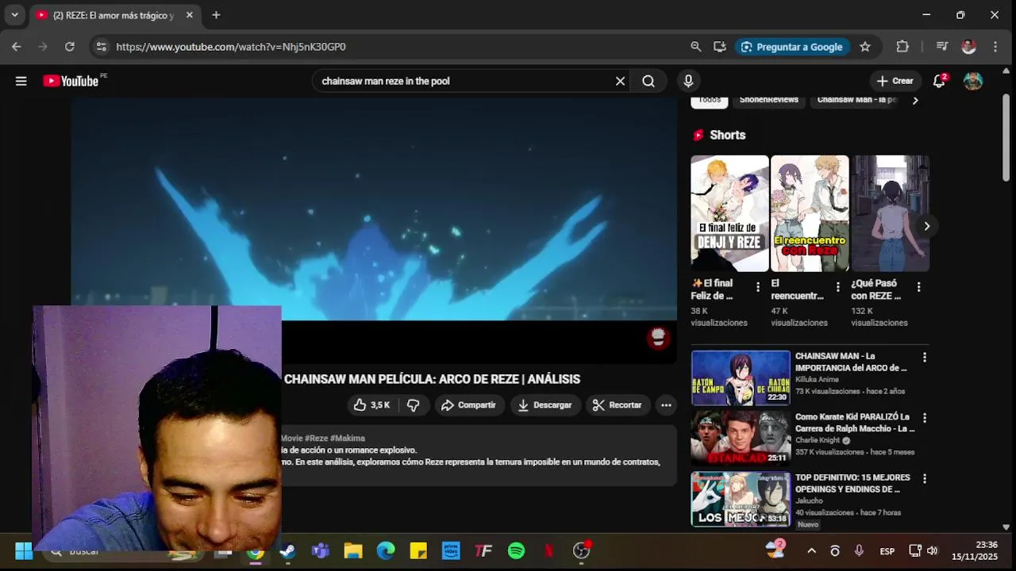Open the YouTube account avatar menu
This screenshot has height=571, width=1016.
973,81
